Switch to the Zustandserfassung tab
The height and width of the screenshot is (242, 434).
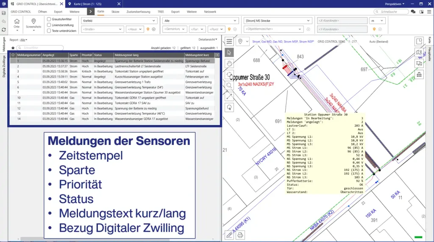139,11
